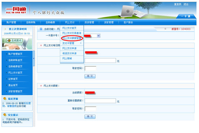Click the laptop photo under the login time
The image size is (199, 133).
17,43
